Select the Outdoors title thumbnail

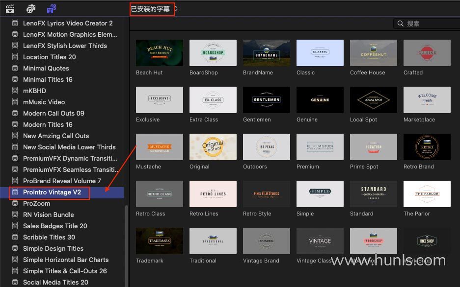pos(267,147)
